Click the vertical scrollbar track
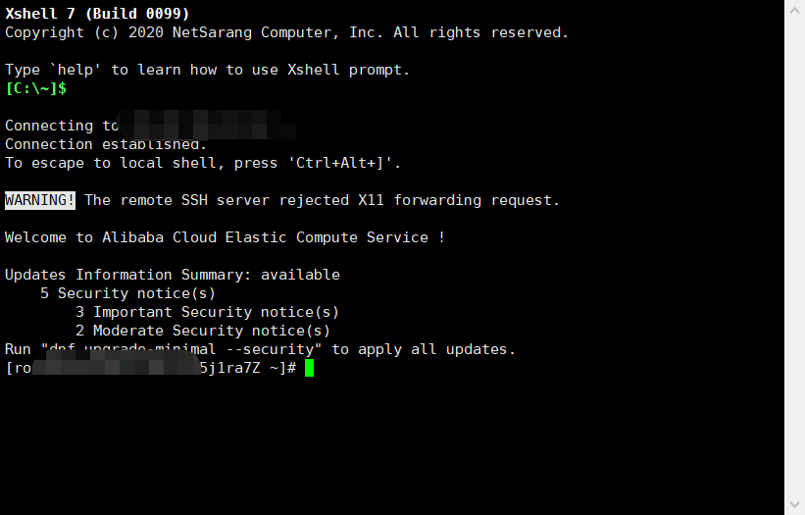This screenshot has width=805, height=515. pyautogui.click(x=794, y=257)
